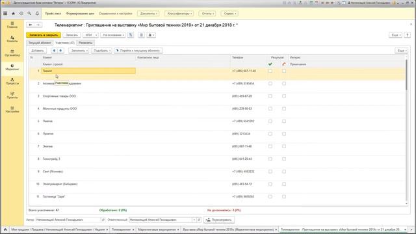Check green-check box for Гостиница "Заря"
The width and height of the screenshot is (416, 234).
tap(270, 196)
